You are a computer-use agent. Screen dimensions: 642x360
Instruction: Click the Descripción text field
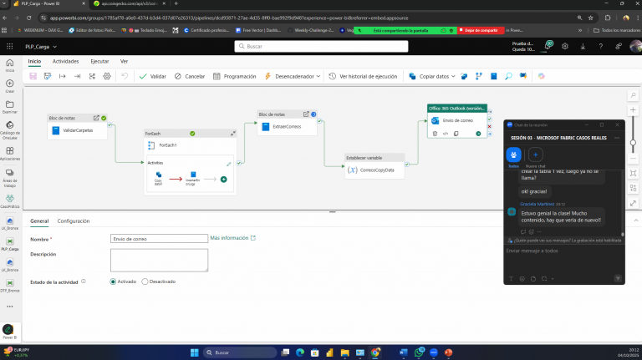(x=159, y=260)
